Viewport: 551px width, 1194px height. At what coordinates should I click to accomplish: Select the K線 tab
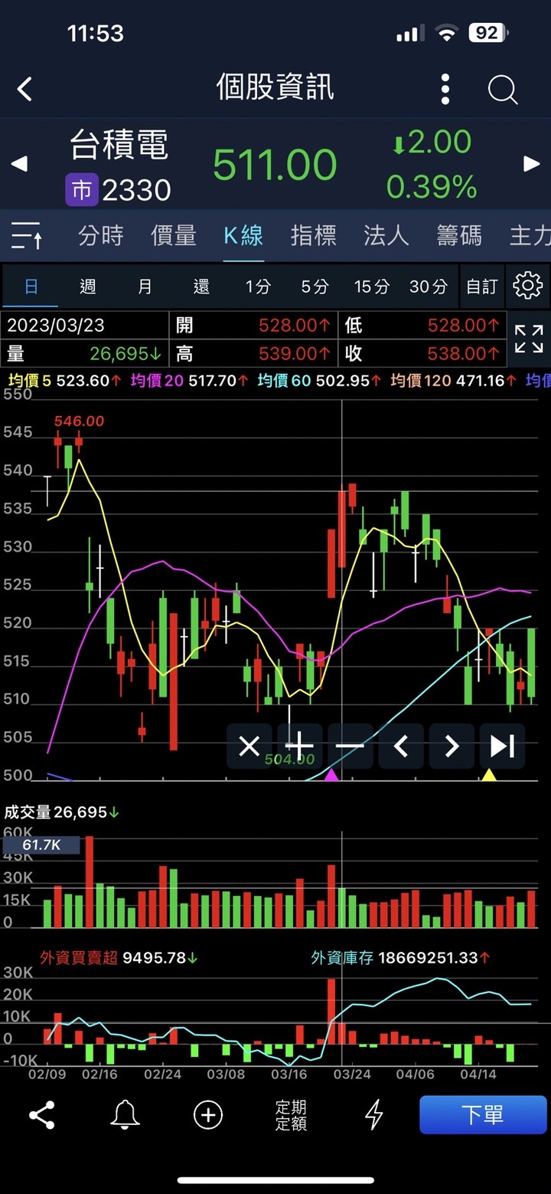[x=243, y=235]
